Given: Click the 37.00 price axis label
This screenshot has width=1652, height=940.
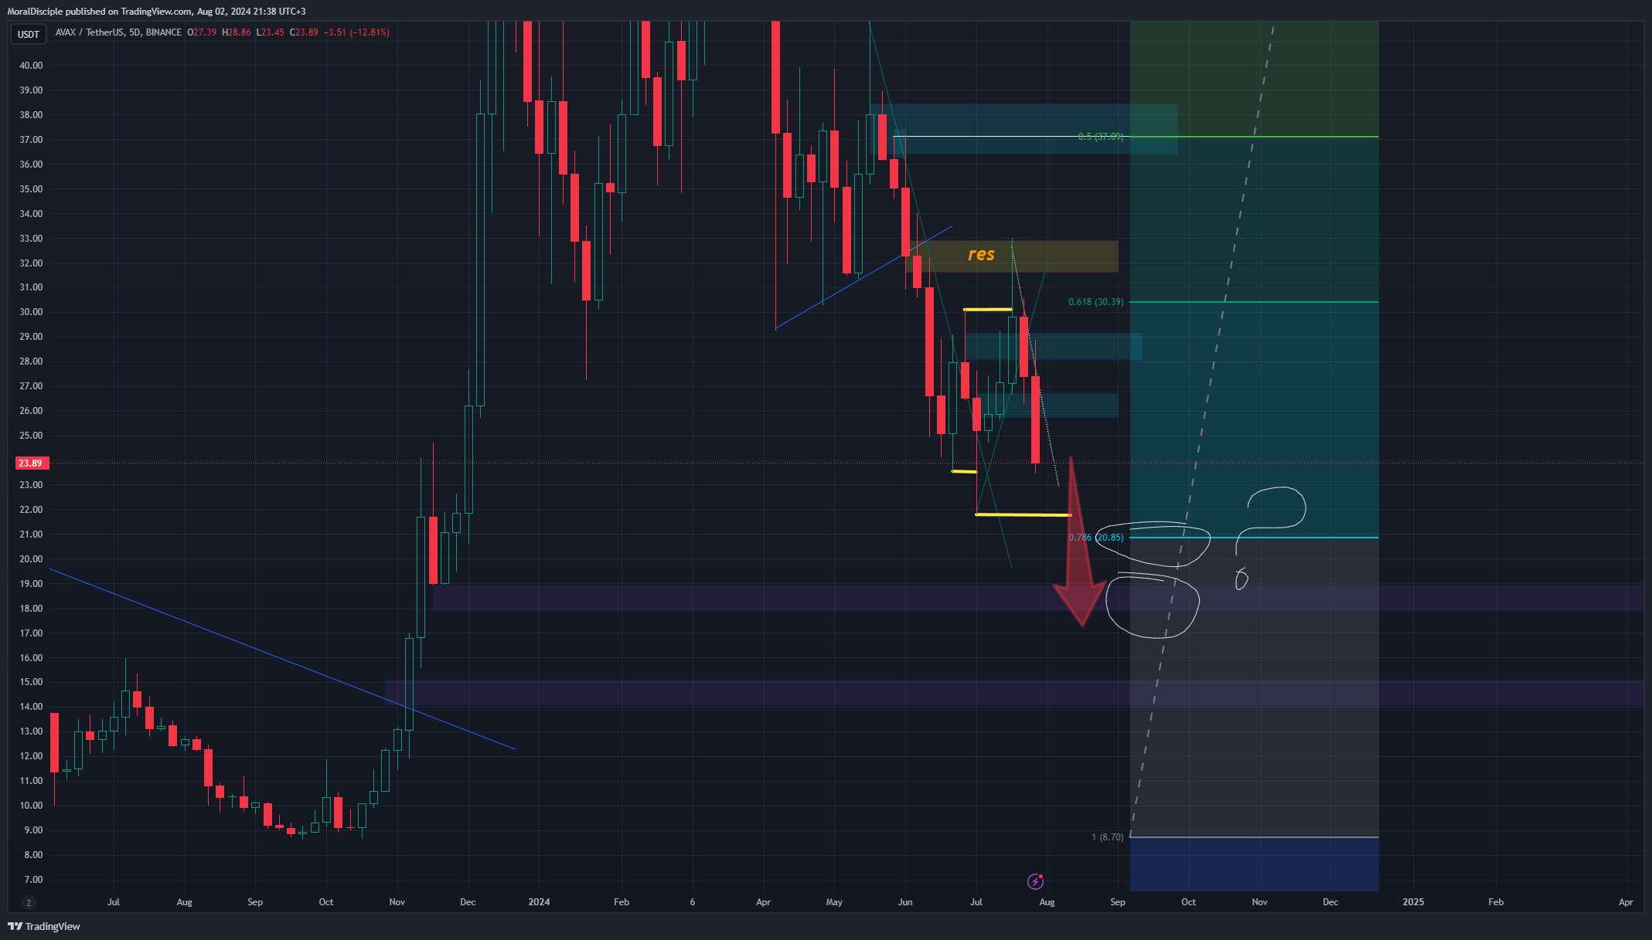Looking at the screenshot, I should click(31, 140).
